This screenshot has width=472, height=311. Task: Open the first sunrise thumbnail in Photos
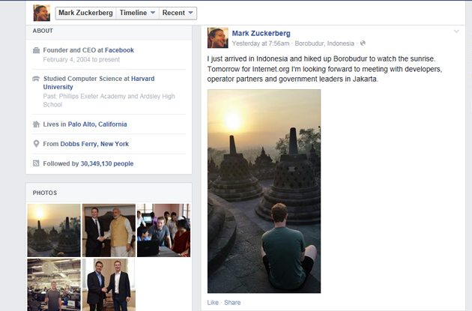click(53, 230)
